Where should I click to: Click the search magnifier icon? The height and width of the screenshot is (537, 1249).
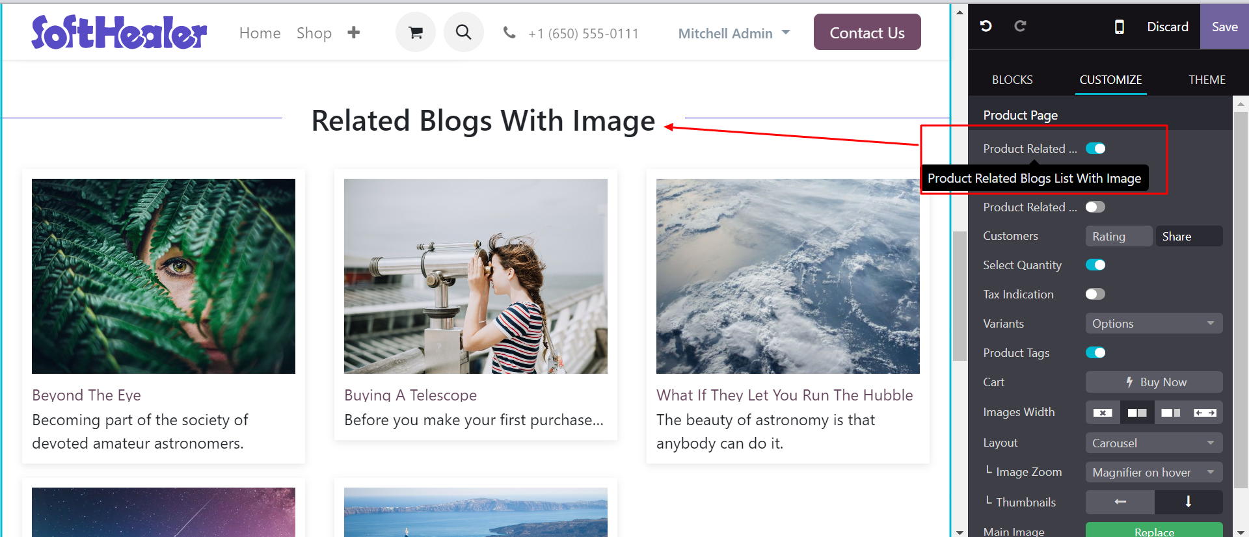point(463,32)
